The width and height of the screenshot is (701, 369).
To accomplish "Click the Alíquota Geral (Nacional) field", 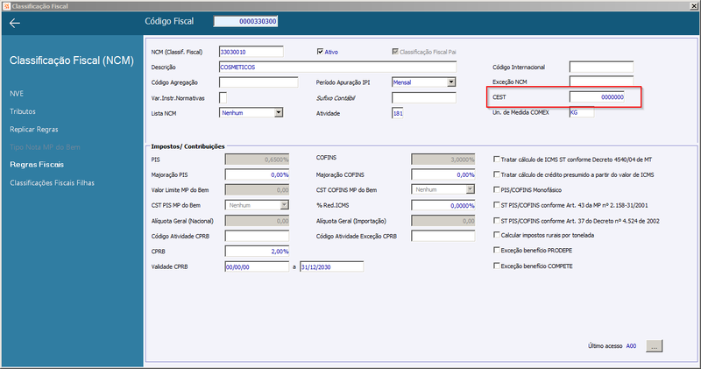I will click(257, 221).
